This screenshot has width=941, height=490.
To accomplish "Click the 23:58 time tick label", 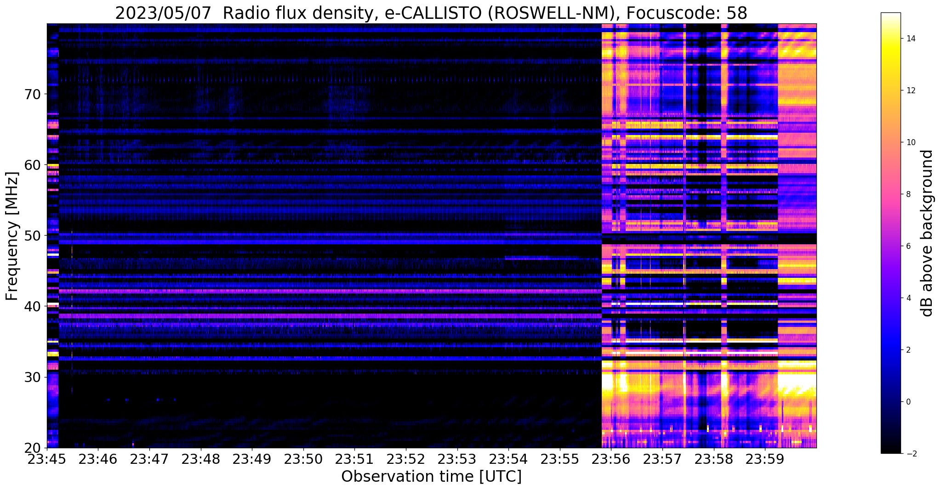I will tap(714, 459).
